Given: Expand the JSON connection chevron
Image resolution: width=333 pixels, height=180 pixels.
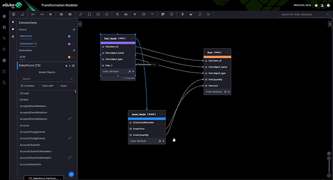Looking at the screenshot, I should pyautogui.click(x=73, y=57).
